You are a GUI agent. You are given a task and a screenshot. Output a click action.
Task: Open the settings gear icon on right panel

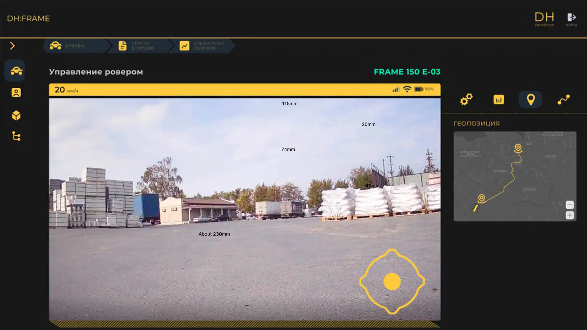[x=467, y=100]
